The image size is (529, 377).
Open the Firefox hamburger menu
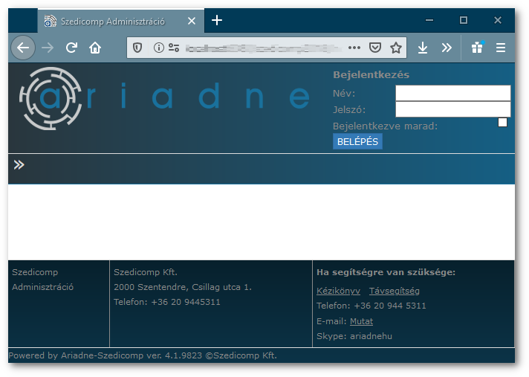point(501,48)
